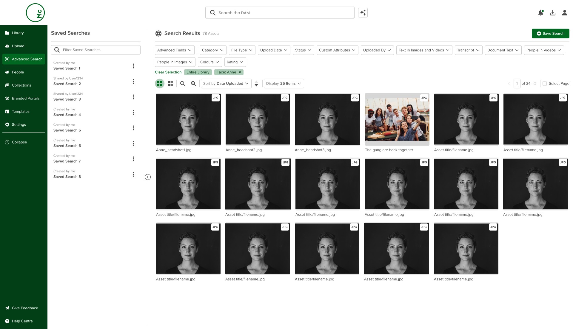Image resolution: width=573 pixels, height=329 pixels.
Task: Zoom out thumbnails with magnifier minus
Action: (x=183, y=84)
